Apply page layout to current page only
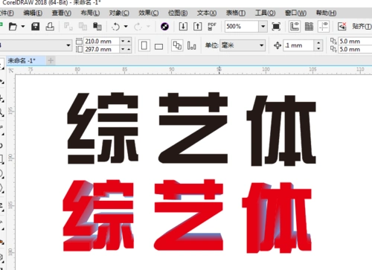372x270 pixels. (x=191, y=45)
